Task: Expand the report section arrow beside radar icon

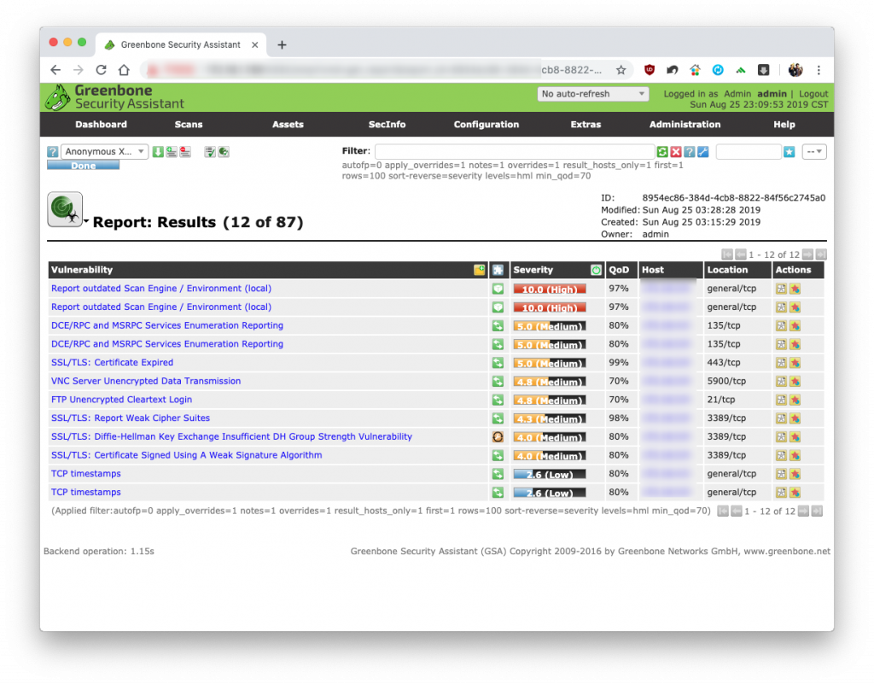Action: pos(86,221)
